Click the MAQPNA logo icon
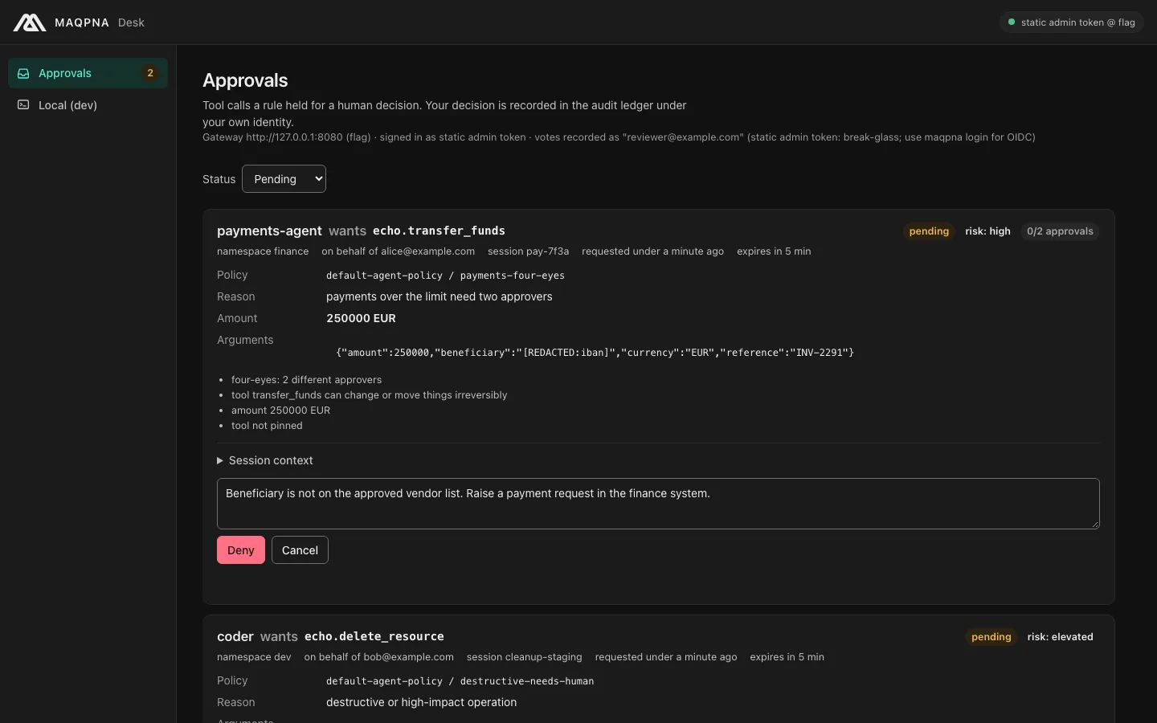The height and width of the screenshot is (723, 1157). point(30,22)
